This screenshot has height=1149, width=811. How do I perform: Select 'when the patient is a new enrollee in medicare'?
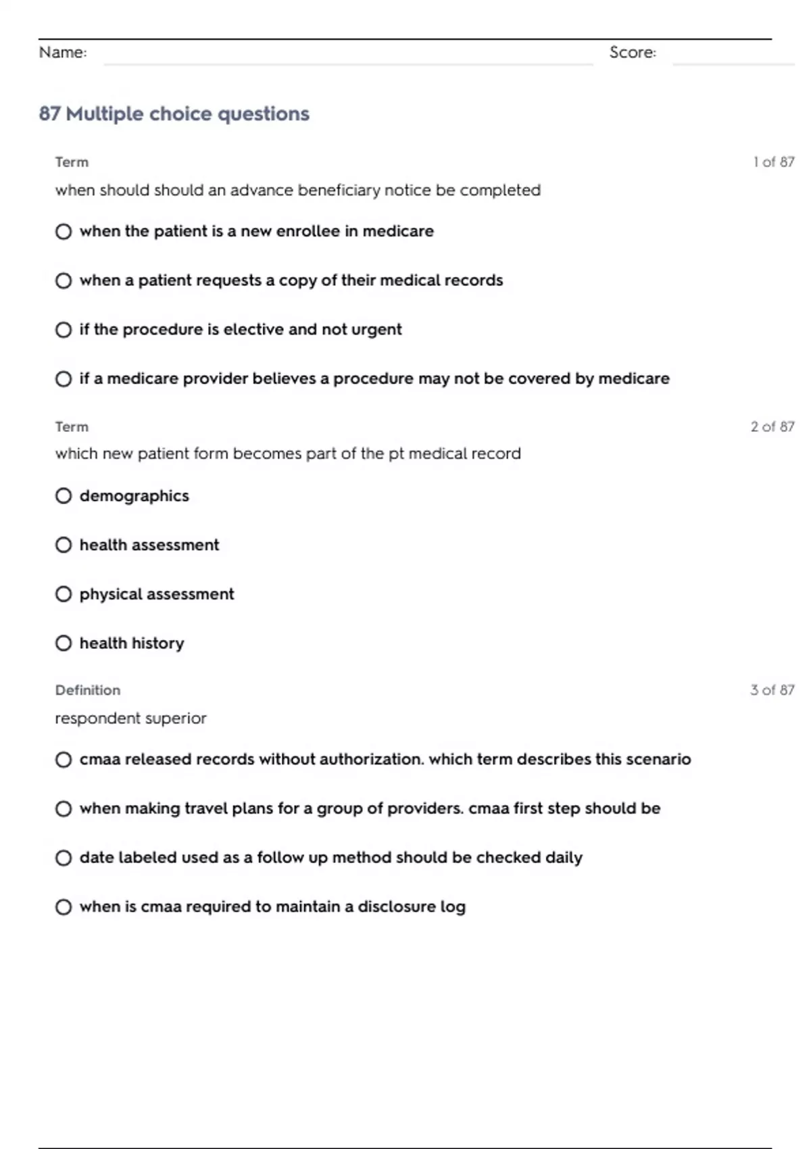pos(64,232)
